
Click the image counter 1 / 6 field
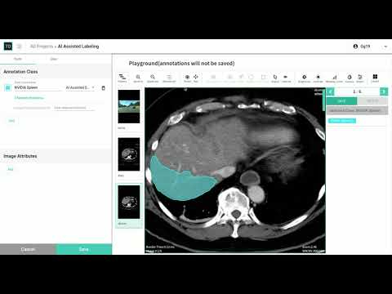point(357,91)
